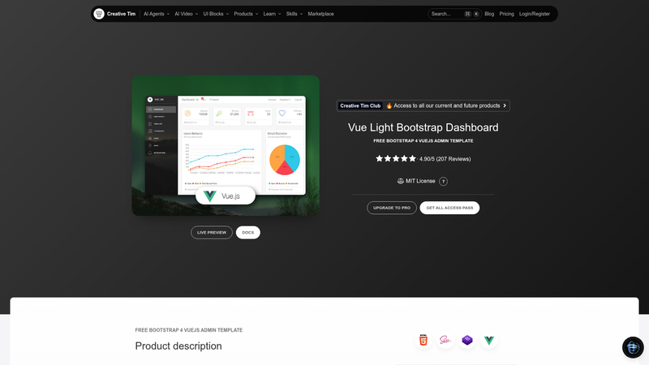Viewport: 649px width, 365px height.
Task: Expand the Learn dropdown
Action: [272, 14]
